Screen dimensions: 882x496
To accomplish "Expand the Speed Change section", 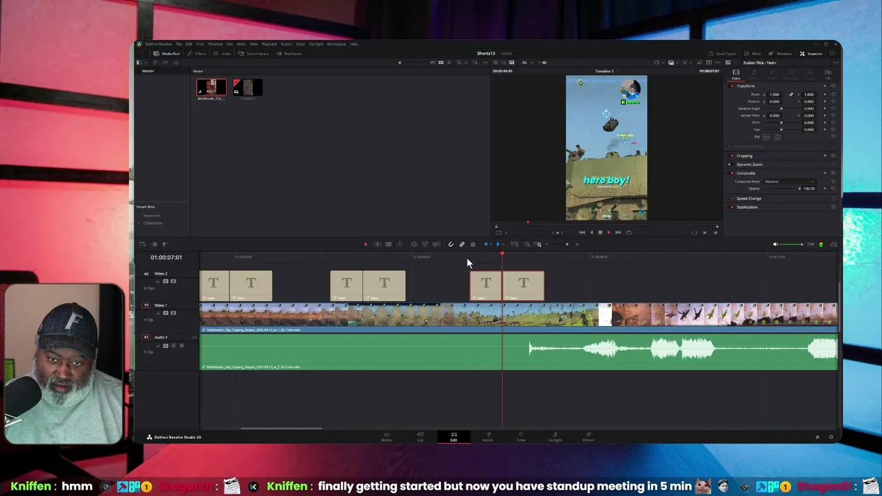I will point(749,198).
